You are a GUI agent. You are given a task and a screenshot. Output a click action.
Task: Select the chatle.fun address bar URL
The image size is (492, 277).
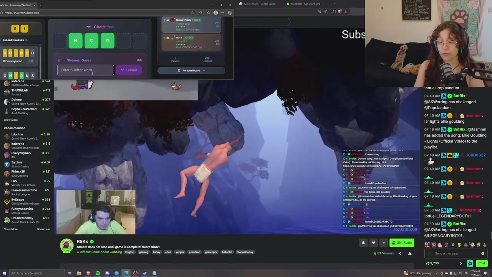[22, 13]
